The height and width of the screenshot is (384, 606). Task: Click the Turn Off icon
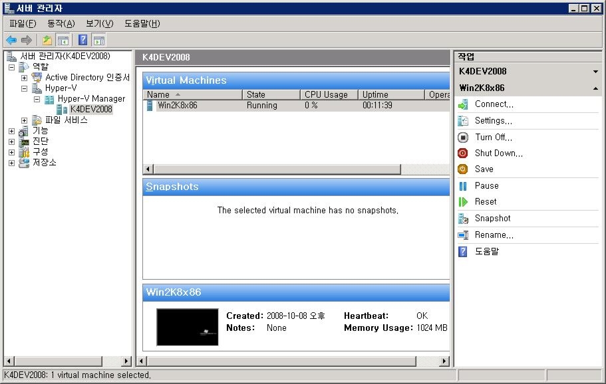462,138
